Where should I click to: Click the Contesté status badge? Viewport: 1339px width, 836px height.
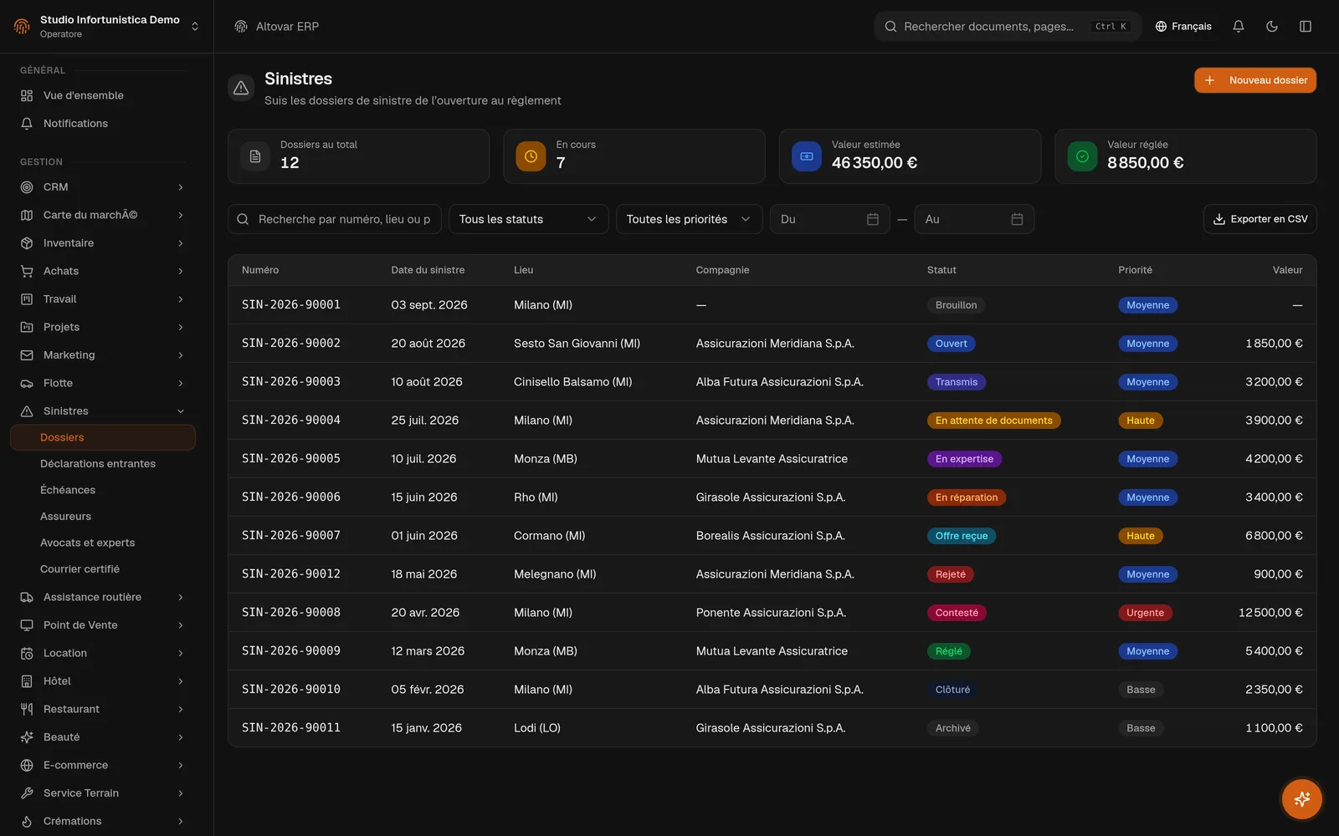coord(957,613)
